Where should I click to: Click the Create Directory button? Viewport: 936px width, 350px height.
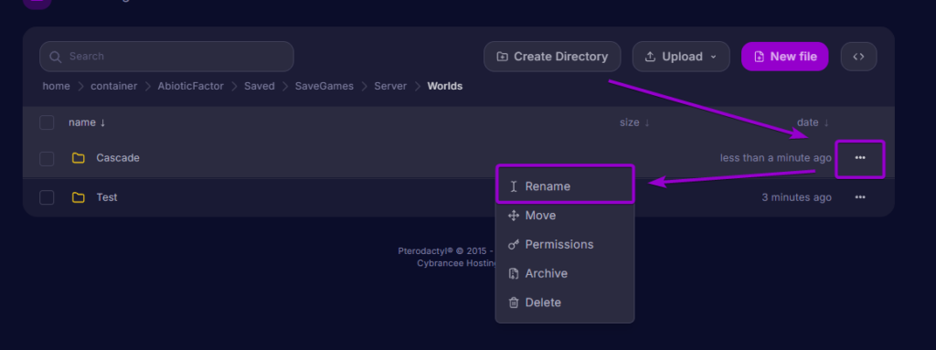pyautogui.click(x=552, y=57)
